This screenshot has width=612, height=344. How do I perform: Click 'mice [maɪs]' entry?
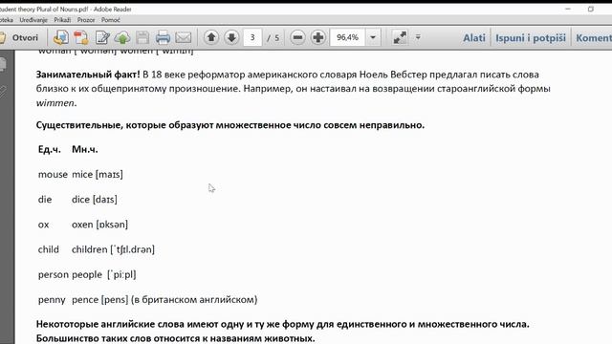point(98,174)
